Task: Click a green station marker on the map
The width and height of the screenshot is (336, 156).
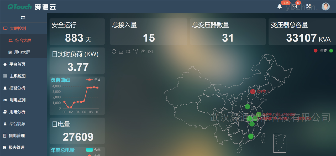Action: 247,107
